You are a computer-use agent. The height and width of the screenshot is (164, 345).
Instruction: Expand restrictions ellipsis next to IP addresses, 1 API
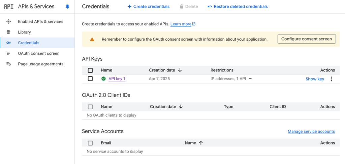click(x=250, y=79)
